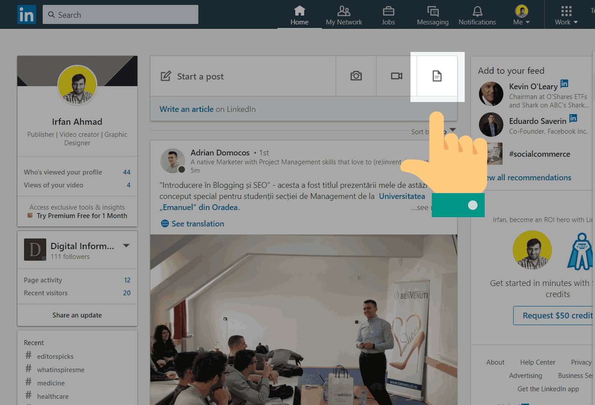Screen dimensions: 595x405
Task: Open Recent visitors stats
Action: [77, 293]
